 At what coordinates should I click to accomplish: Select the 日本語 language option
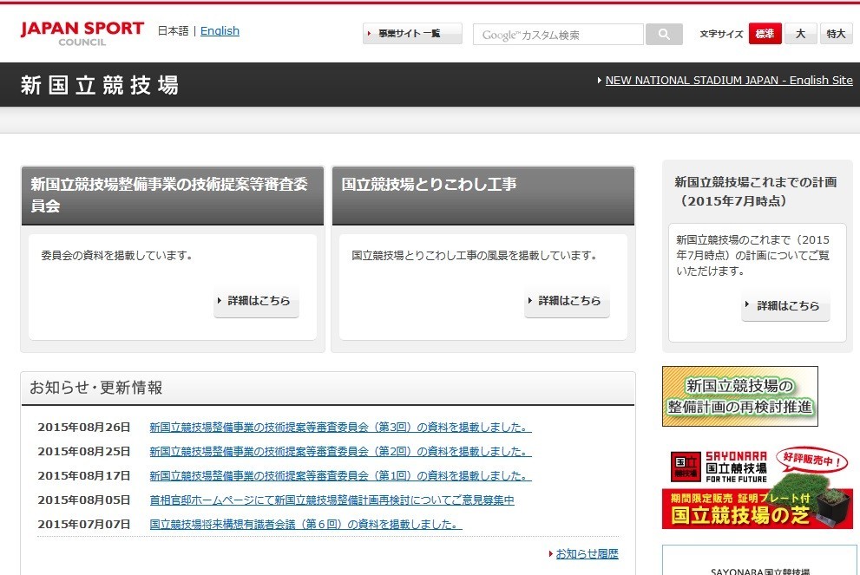coord(172,30)
